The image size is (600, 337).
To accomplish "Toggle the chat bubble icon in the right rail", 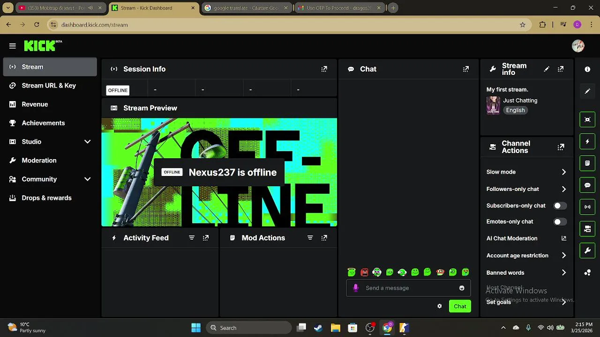I will click(587, 185).
